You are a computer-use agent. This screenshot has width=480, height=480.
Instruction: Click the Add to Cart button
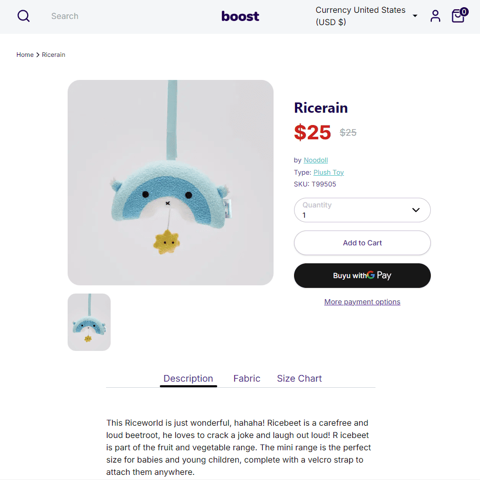pos(362,243)
